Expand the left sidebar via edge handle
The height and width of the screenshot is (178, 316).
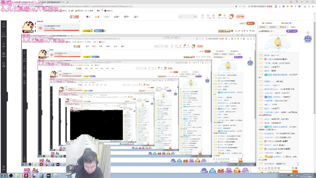click(7, 97)
